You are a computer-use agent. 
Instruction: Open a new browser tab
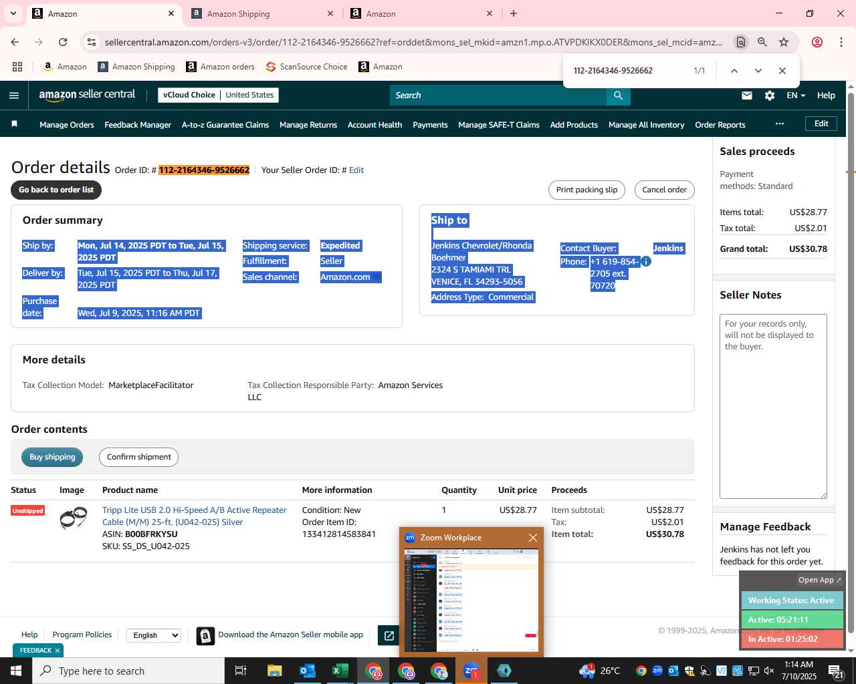point(514,13)
